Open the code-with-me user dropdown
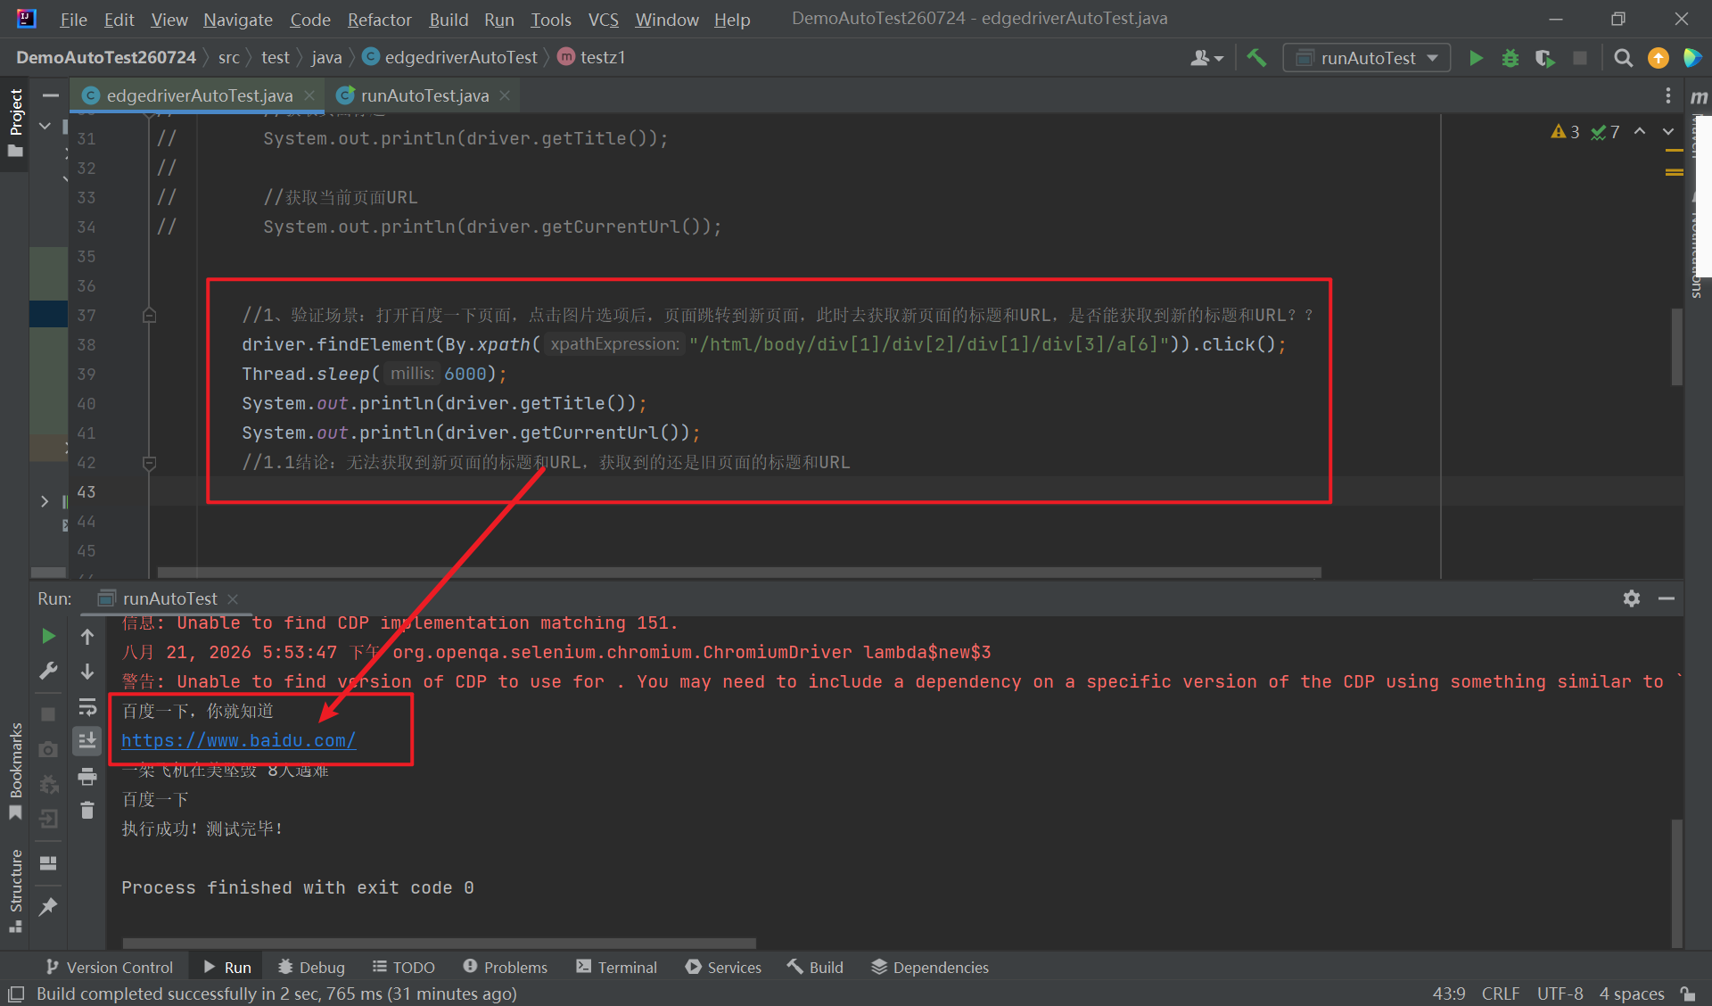1712x1006 pixels. coord(1206,58)
